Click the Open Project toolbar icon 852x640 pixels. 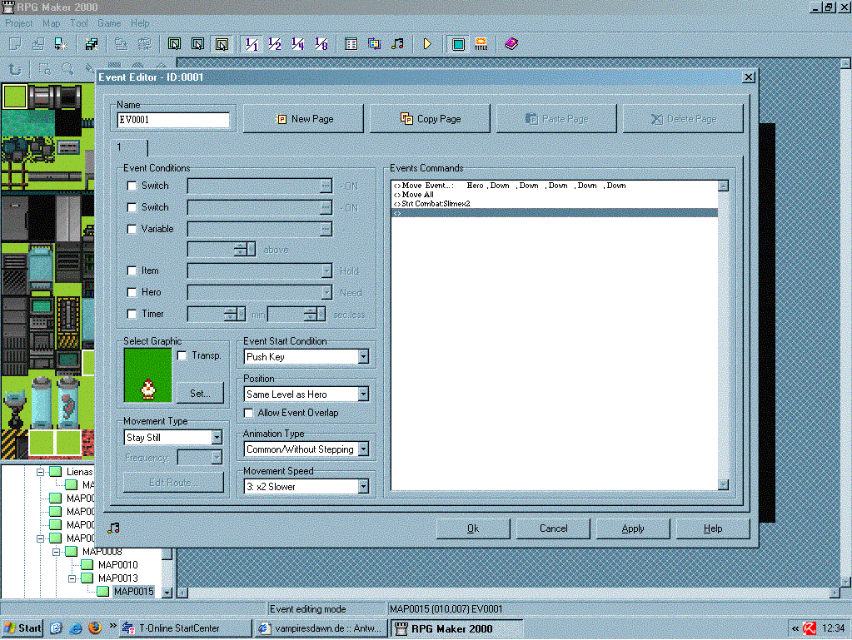click(38, 44)
